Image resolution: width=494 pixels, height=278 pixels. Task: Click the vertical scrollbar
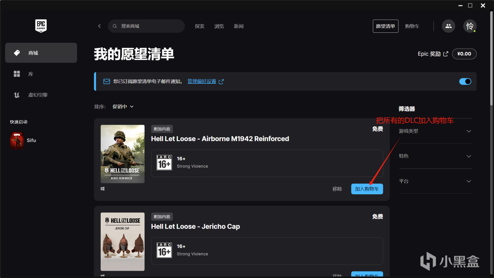pos(491,58)
